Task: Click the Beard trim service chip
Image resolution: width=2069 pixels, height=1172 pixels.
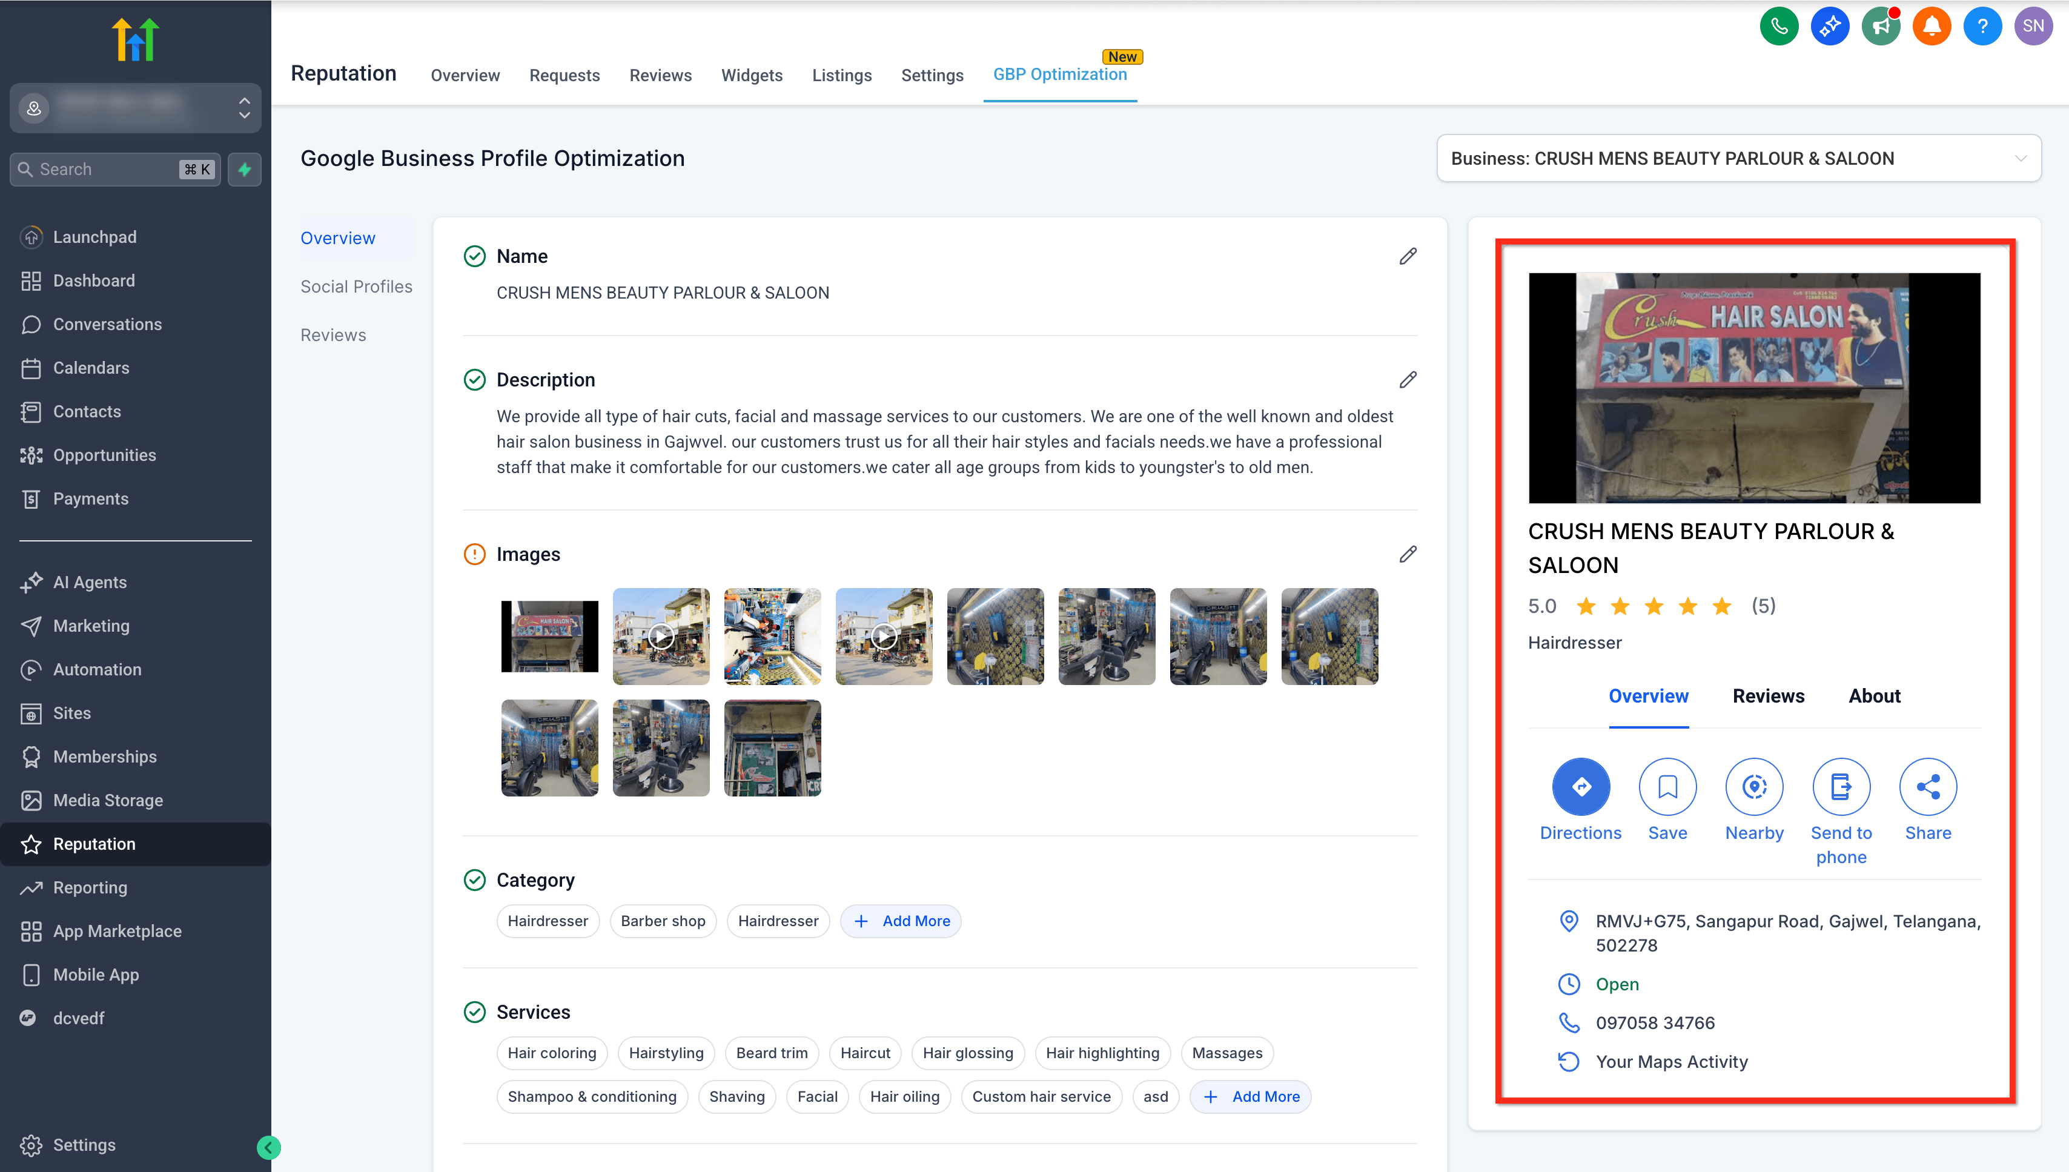Action: point(772,1053)
